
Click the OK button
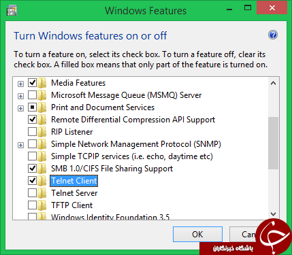(x=197, y=234)
